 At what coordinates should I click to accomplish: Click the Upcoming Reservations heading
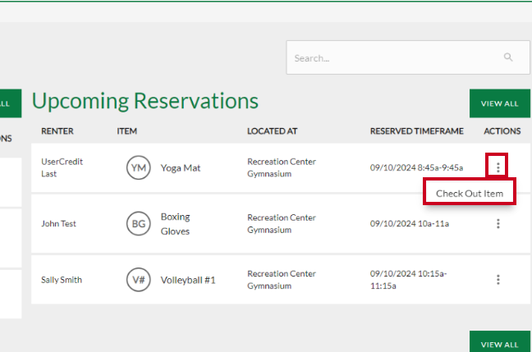click(x=144, y=101)
